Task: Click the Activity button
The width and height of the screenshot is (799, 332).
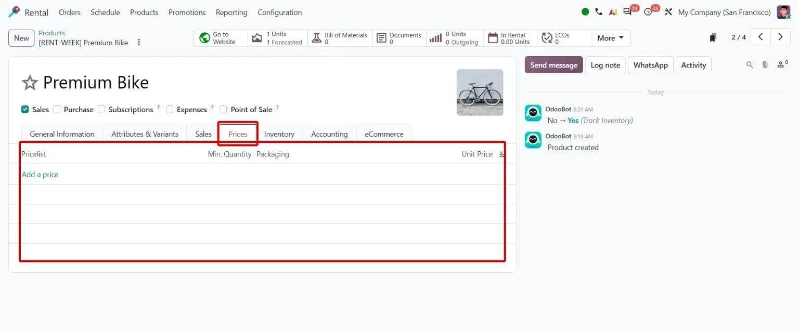Action: tap(693, 65)
